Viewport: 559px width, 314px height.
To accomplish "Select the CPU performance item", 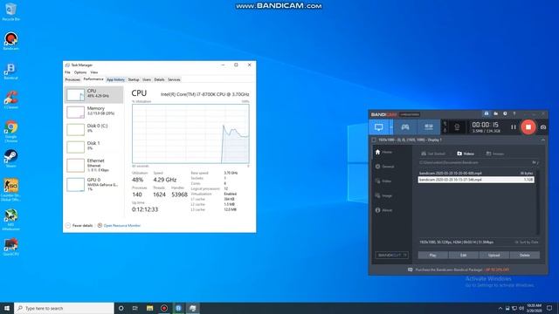I will [94, 94].
